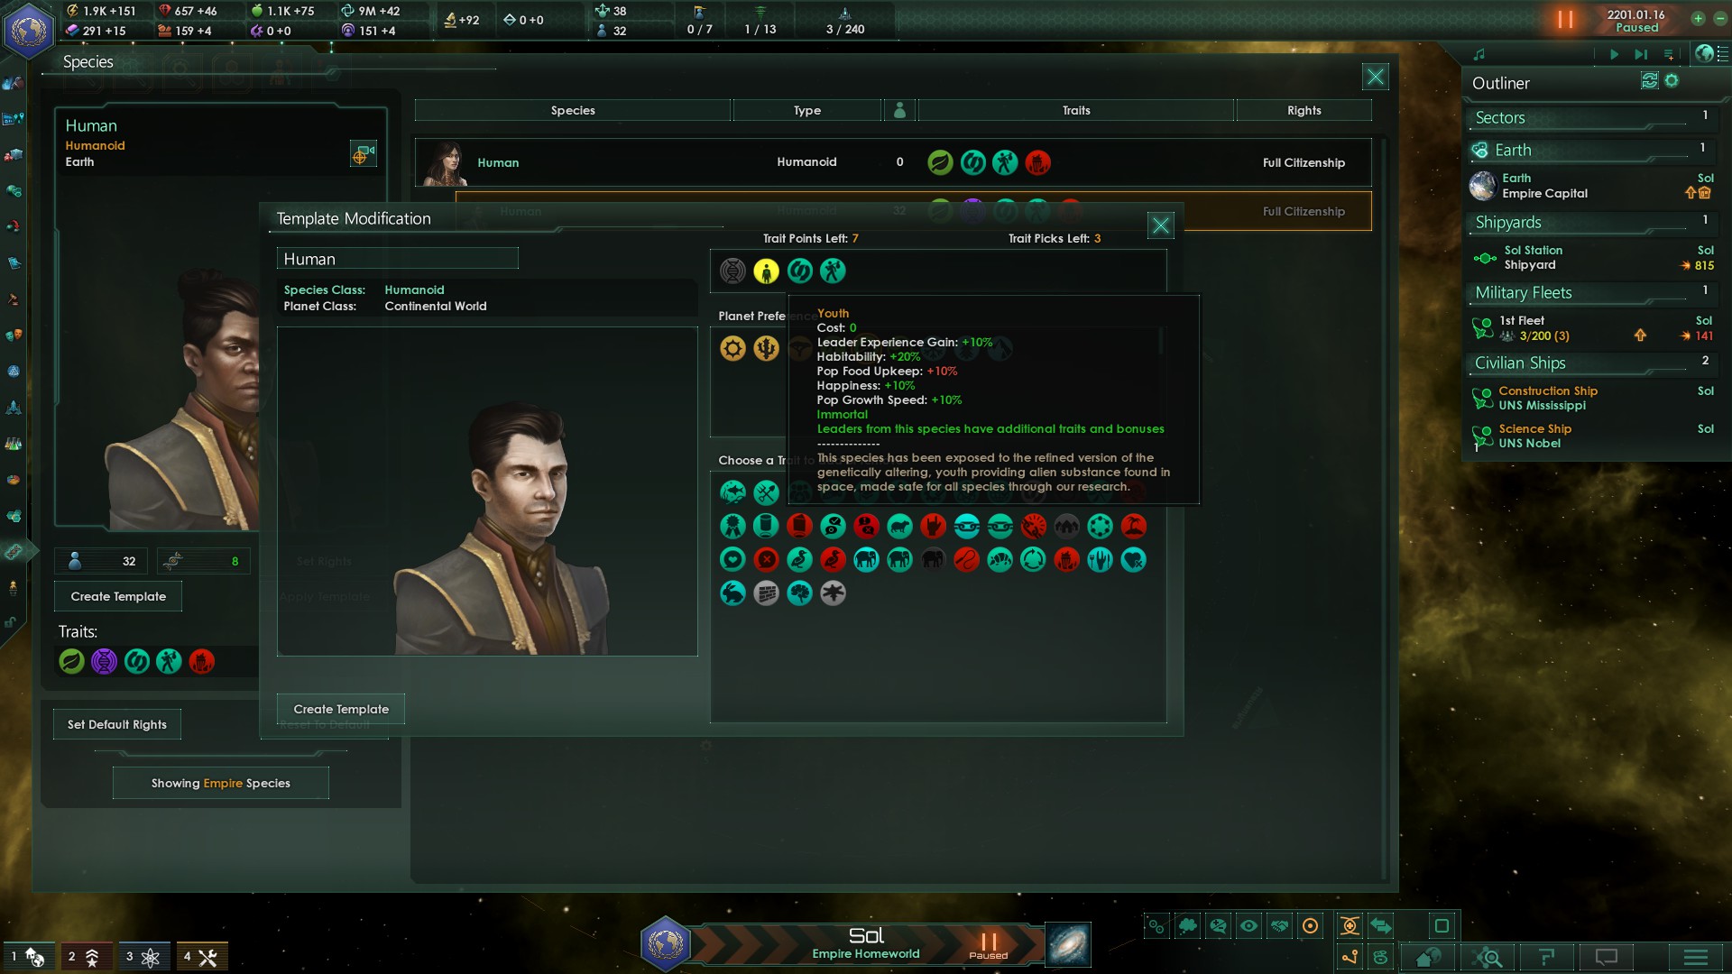Open the main menu hamburger icon
The image size is (1732, 974).
[x=1696, y=957]
